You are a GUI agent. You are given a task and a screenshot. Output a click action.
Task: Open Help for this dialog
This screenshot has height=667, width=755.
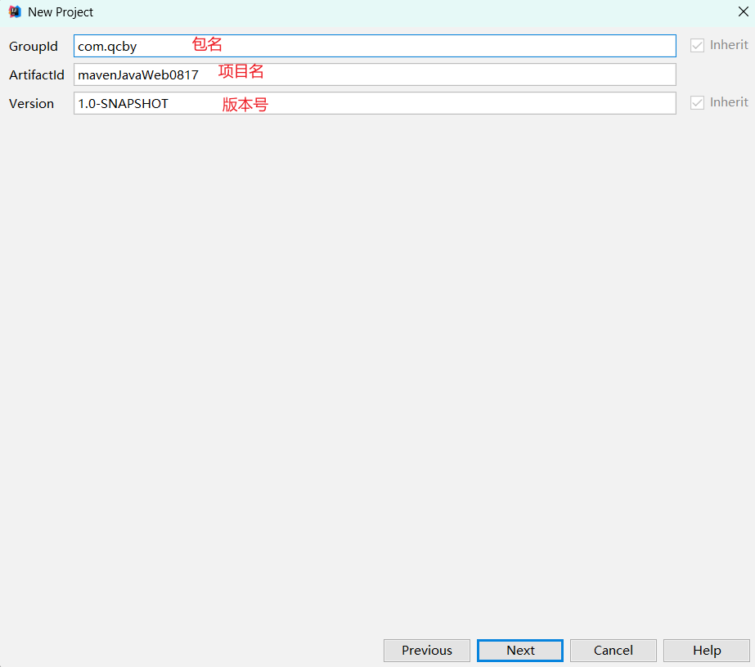click(x=707, y=650)
